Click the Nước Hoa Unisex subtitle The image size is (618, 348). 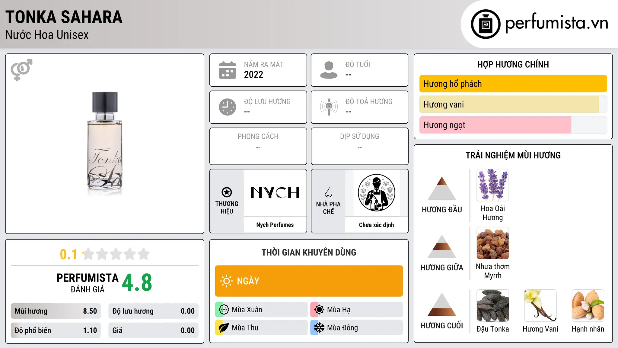[x=47, y=35]
